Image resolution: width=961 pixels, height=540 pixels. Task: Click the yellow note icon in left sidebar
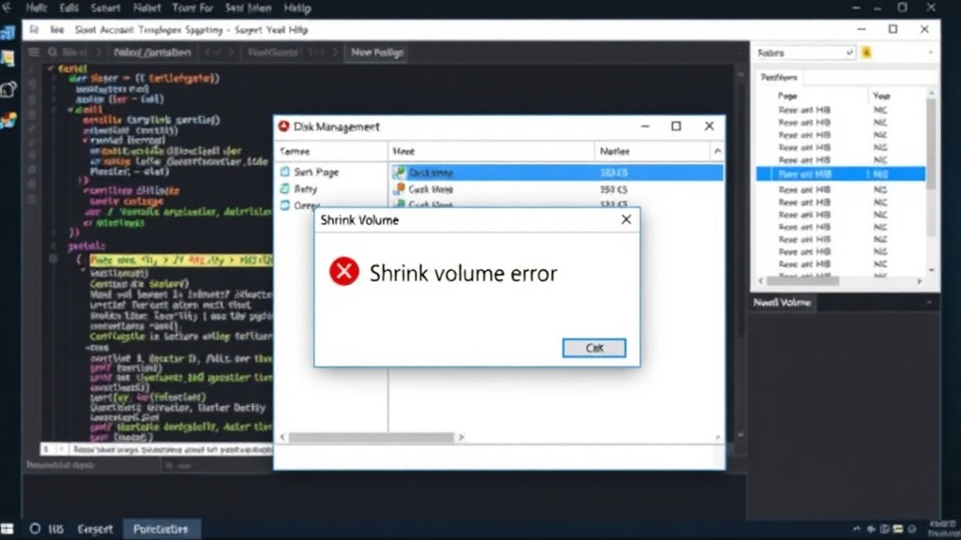click(8, 59)
